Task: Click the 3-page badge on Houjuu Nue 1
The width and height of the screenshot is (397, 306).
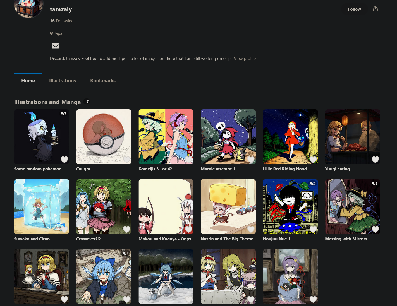Action: pyautogui.click(x=312, y=184)
